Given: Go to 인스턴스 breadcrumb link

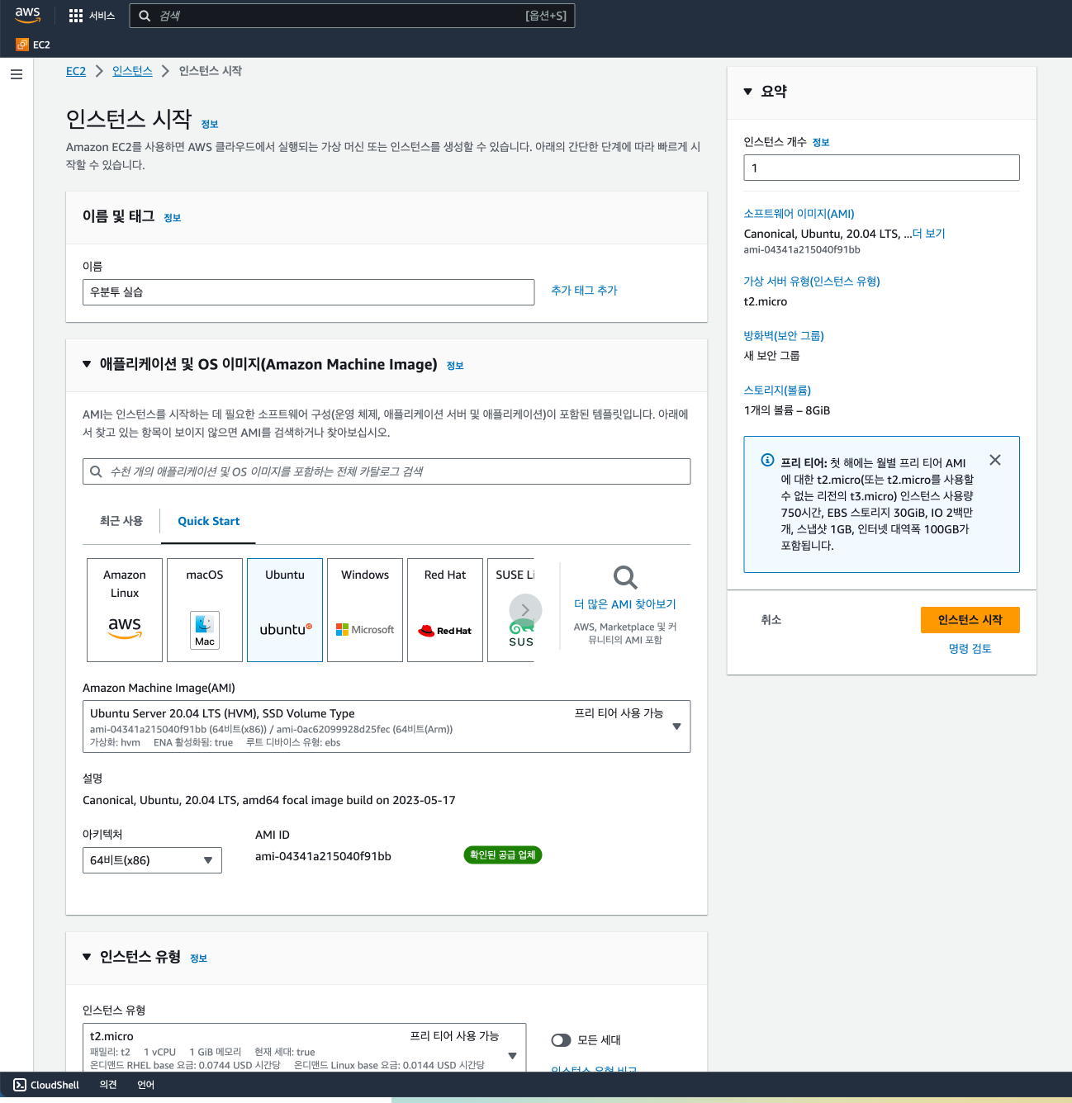Looking at the screenshot, I should tap(132, 71).
